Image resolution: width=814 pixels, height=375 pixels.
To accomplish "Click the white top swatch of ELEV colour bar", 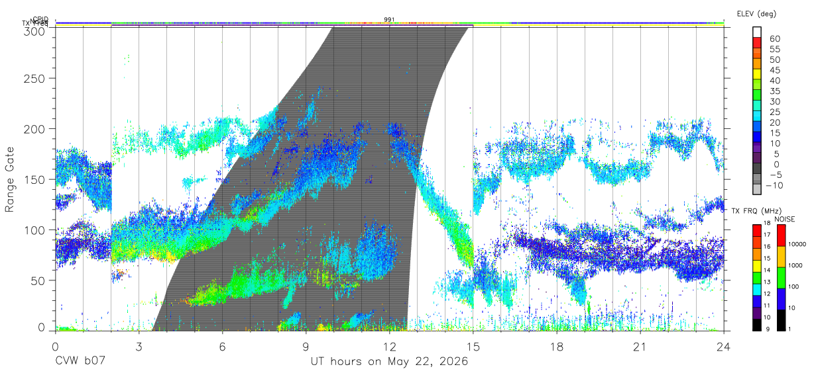I will (x=757, y=32).
